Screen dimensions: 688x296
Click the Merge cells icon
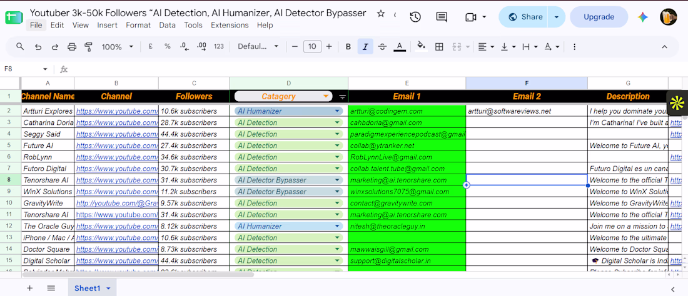pos(457,46)
